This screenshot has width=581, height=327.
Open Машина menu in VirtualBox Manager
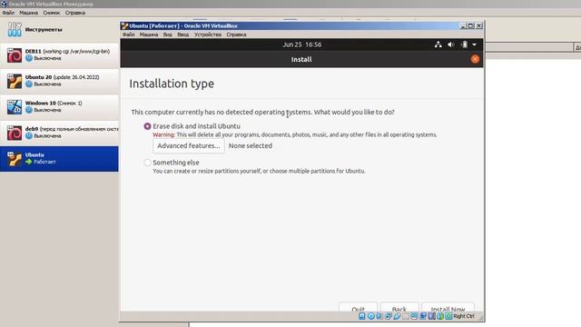click(x=28, y=13)
